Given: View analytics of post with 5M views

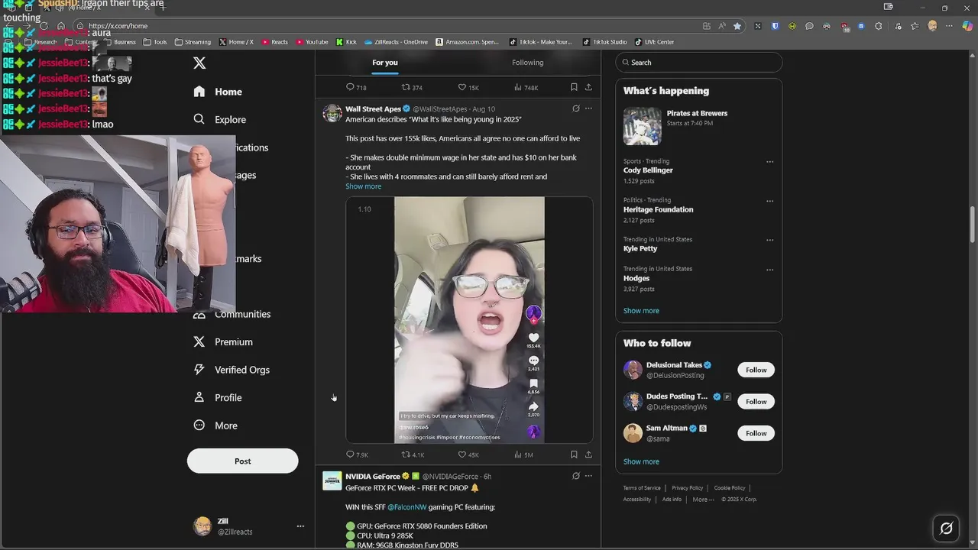Looking at the screenshot, I should (523, 455).
